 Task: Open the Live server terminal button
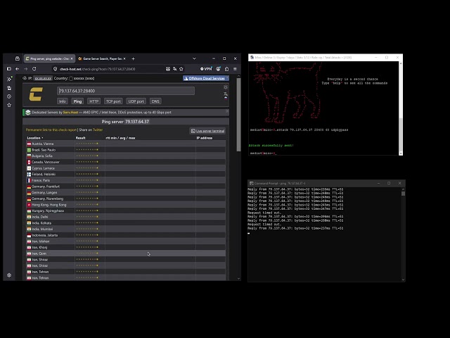[x=207, y=131]
